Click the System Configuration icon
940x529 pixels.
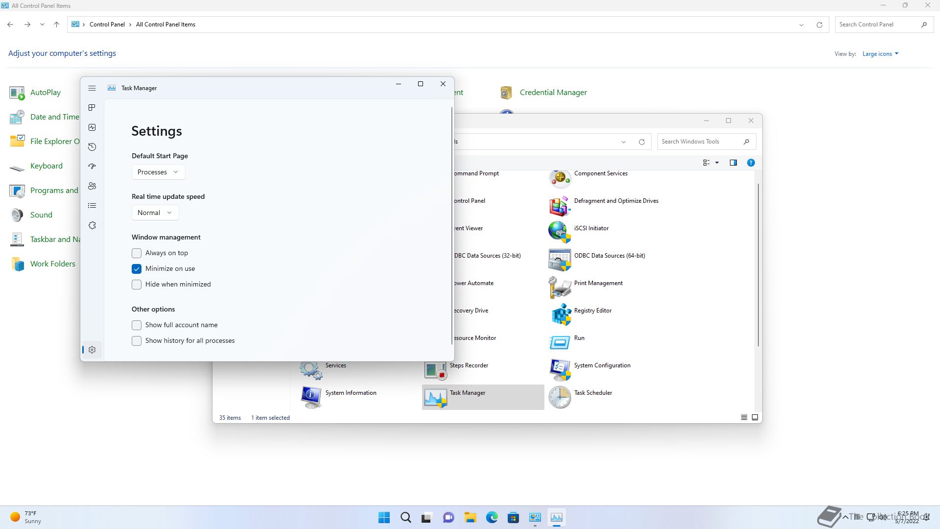point(560,370)
